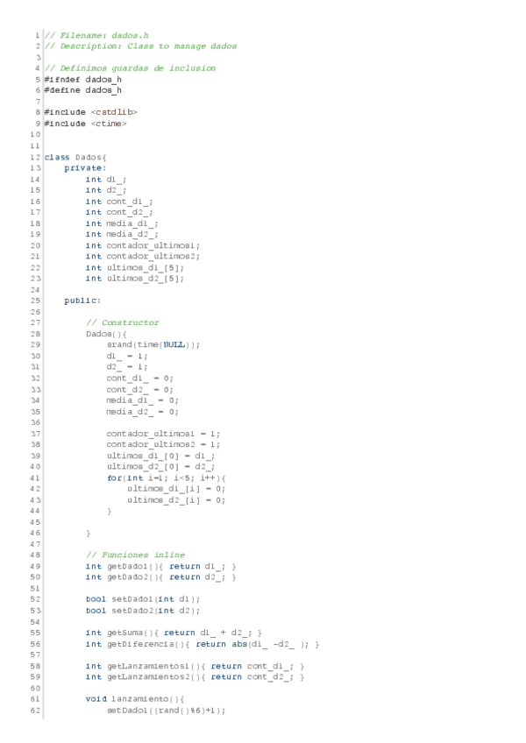Screen dimensions: 526x743
Task: Click the 'cont_d2_ = 0;' assignment
Action: (140, 390)
